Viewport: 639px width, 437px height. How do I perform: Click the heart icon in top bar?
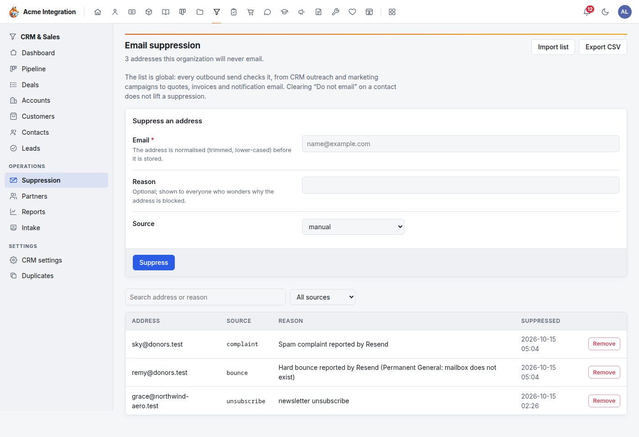point(352,12)
